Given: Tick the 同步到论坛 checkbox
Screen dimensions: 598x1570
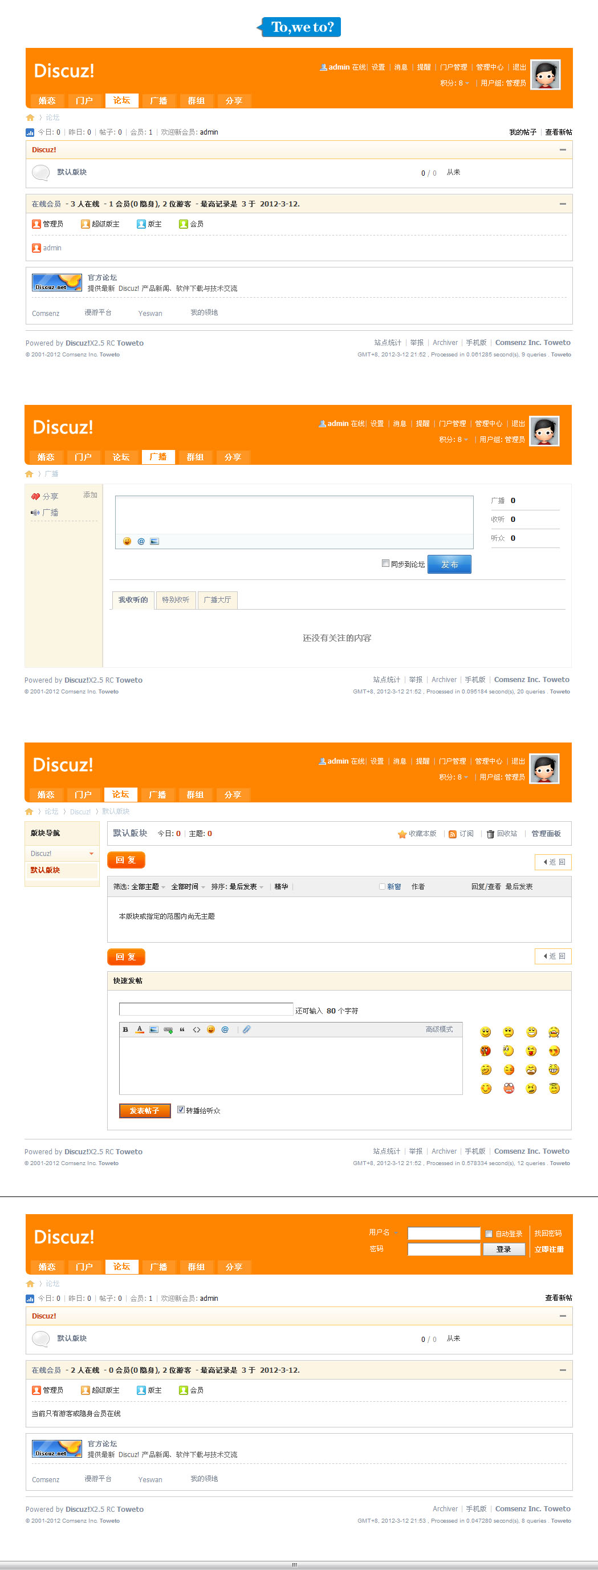Looking at the screenshot, I should (385, 563).
